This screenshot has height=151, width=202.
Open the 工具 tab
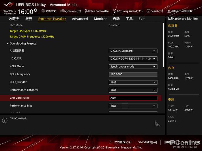coord(129,19)
